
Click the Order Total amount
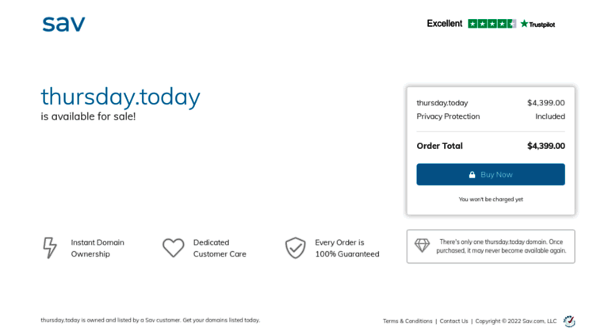tap(546, 146)
